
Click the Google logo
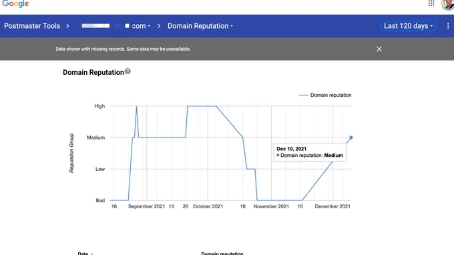point(15,4)
